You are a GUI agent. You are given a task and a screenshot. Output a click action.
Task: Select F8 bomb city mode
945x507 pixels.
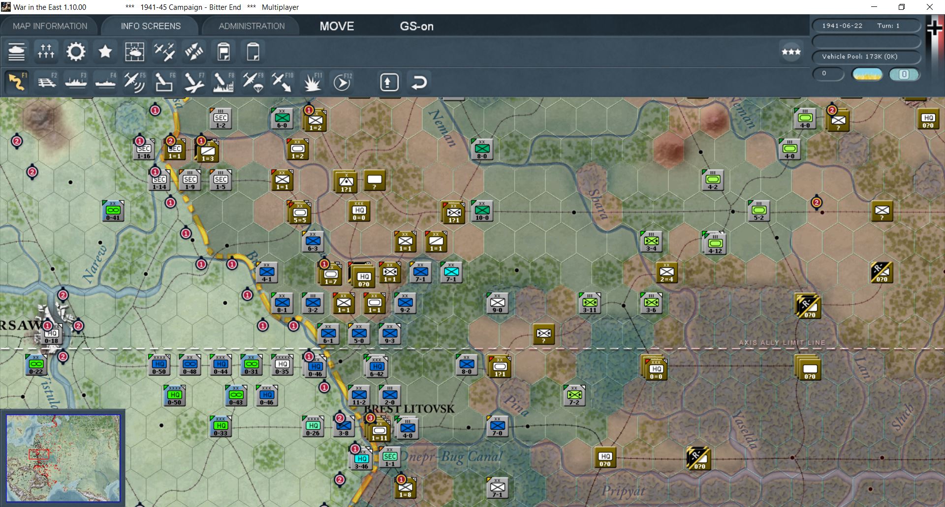point(223,82)
